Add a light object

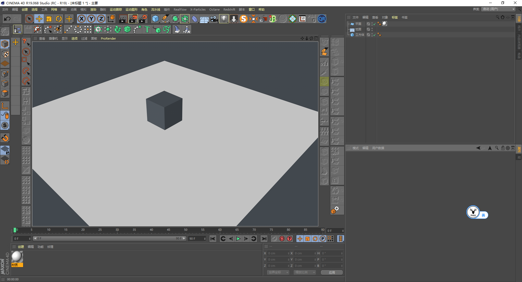224,19
